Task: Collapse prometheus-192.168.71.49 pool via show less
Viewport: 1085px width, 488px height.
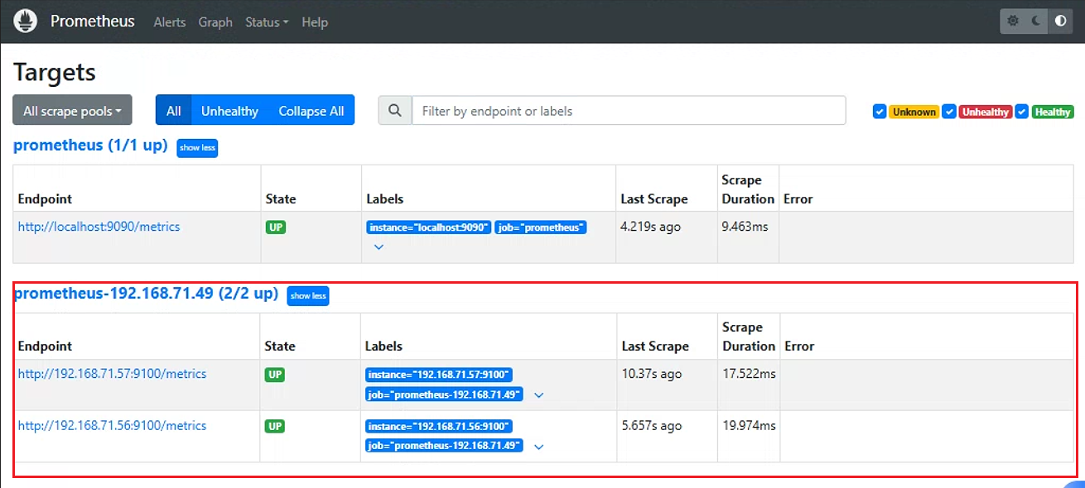Action: pyautogui.click(x=308, y=295)
